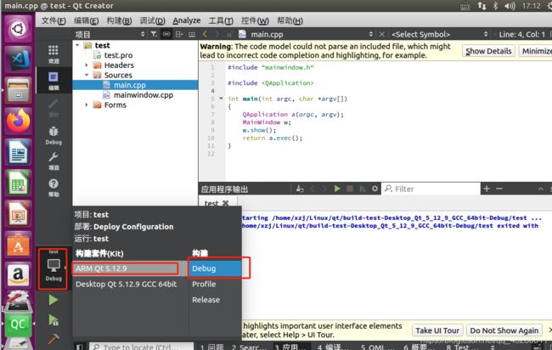552x350 pixels.
Task: Open the Debug mode bug icon
Action: (x=54, y=135)
